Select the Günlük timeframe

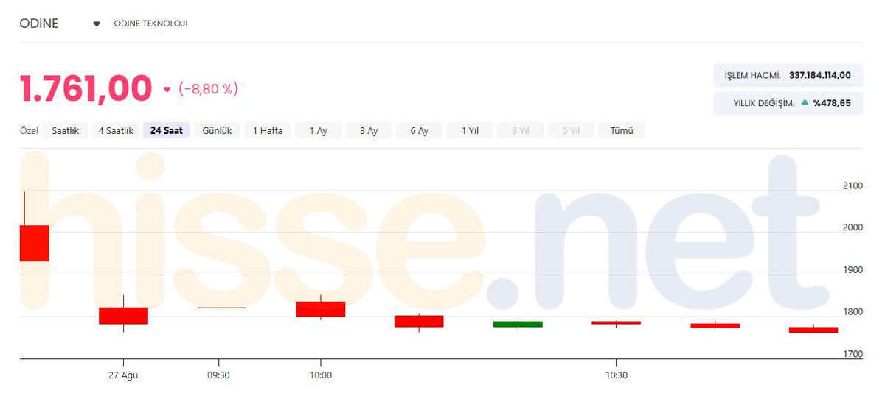pos(218,130)
